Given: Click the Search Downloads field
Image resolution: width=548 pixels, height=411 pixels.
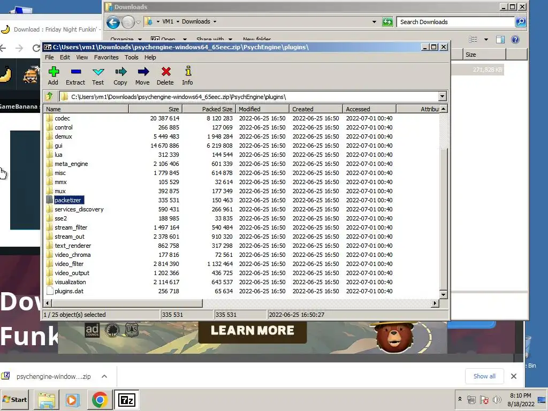Looking at the screenshot, I should (456, 21).
